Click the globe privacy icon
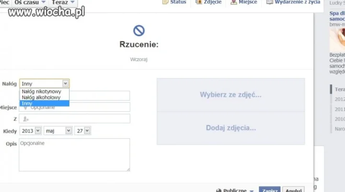Viewport: 345px width, 192px height. click(218, 191)
